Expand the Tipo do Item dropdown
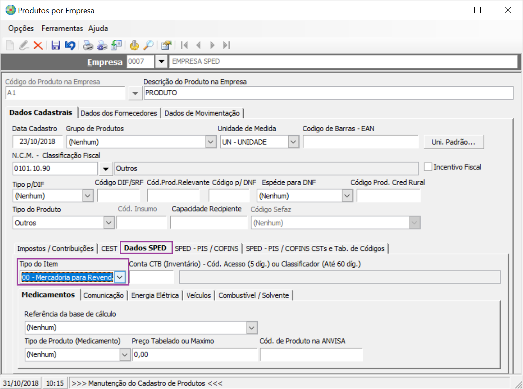 click(120, 277)
